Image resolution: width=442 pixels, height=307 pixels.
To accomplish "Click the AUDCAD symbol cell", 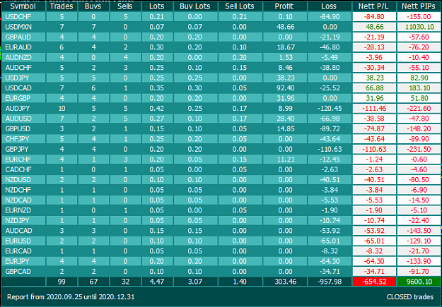I will click(x=23, y=231).
